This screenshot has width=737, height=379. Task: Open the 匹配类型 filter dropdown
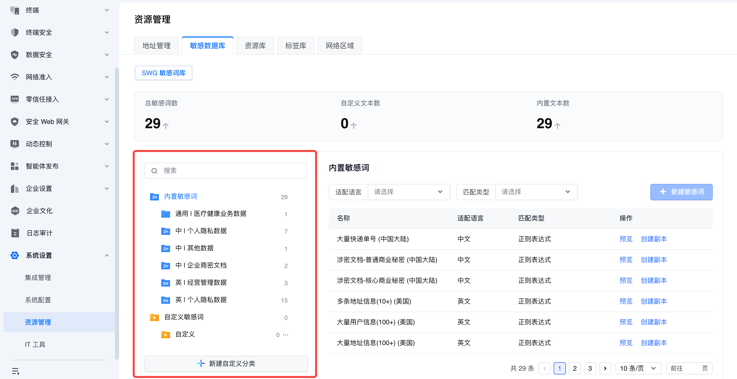(x=536, y=192)
